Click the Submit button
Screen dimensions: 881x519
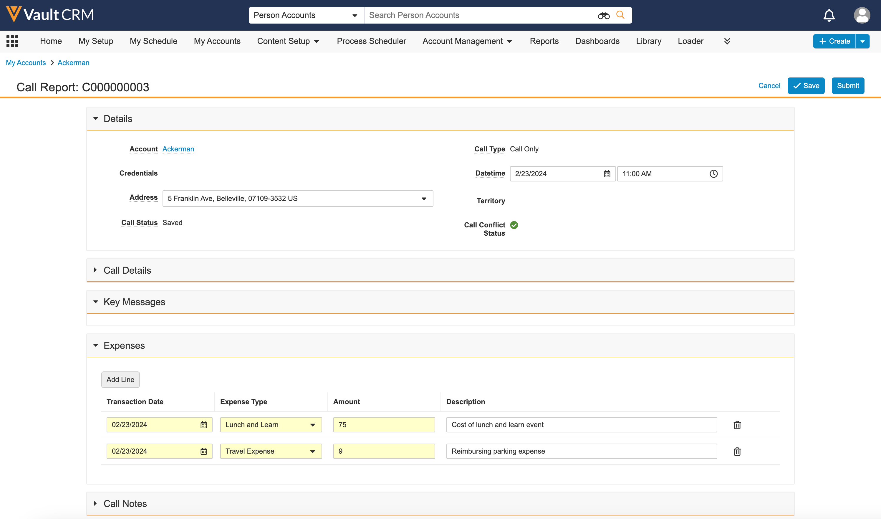[847, 86]
